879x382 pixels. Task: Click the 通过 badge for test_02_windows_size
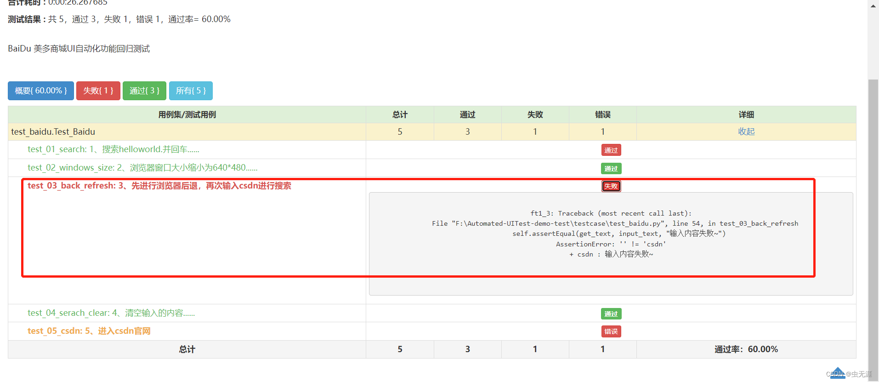pos(611,168)
